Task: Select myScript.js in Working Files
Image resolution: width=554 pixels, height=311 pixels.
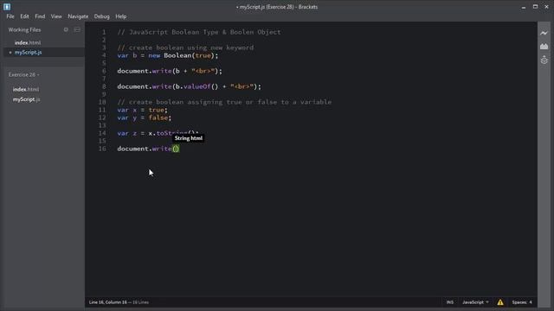Action: coord(28,52)
